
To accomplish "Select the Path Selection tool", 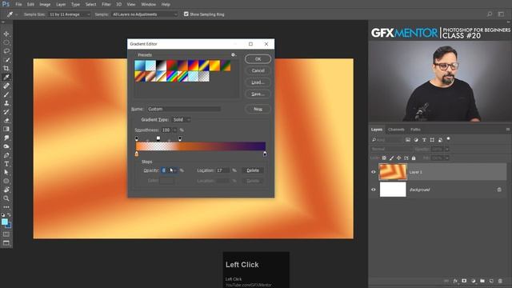I will pos(6,173).
